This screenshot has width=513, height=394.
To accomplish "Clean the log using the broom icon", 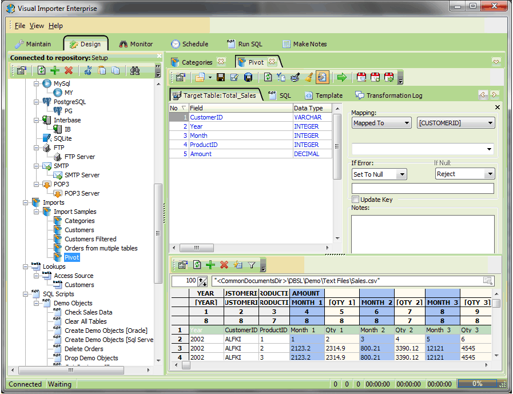I will pyautogui.click(x=309, y=77).
